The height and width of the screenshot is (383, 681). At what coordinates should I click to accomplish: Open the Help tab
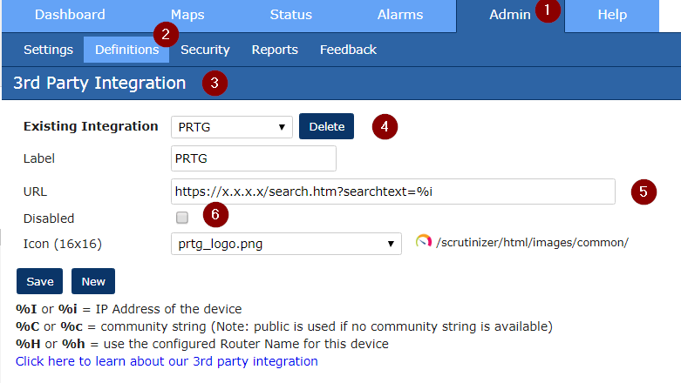[x=612, y=15]
